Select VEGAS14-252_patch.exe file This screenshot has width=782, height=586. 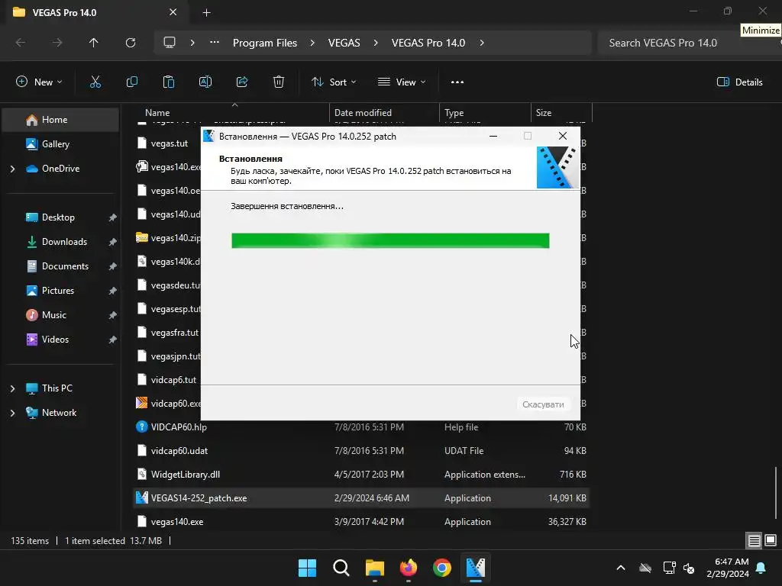coord(361,498)
